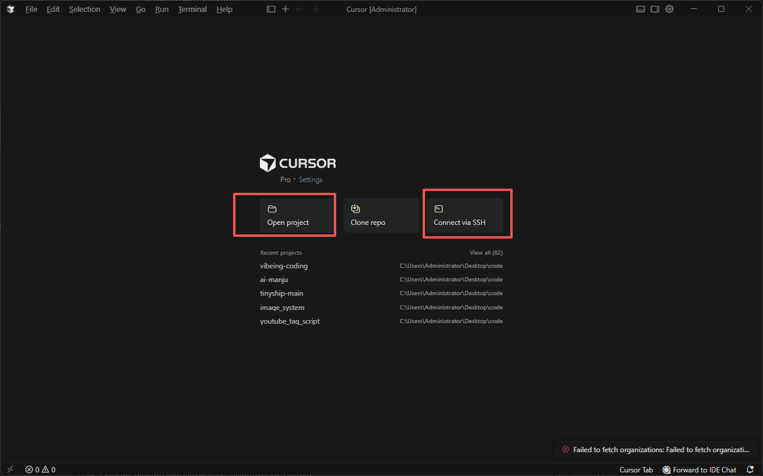Maximize the Cursor window
Viewport: 763px width, 476px height.
721,9
